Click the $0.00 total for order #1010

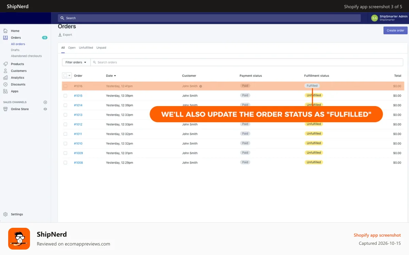(397, 143)
